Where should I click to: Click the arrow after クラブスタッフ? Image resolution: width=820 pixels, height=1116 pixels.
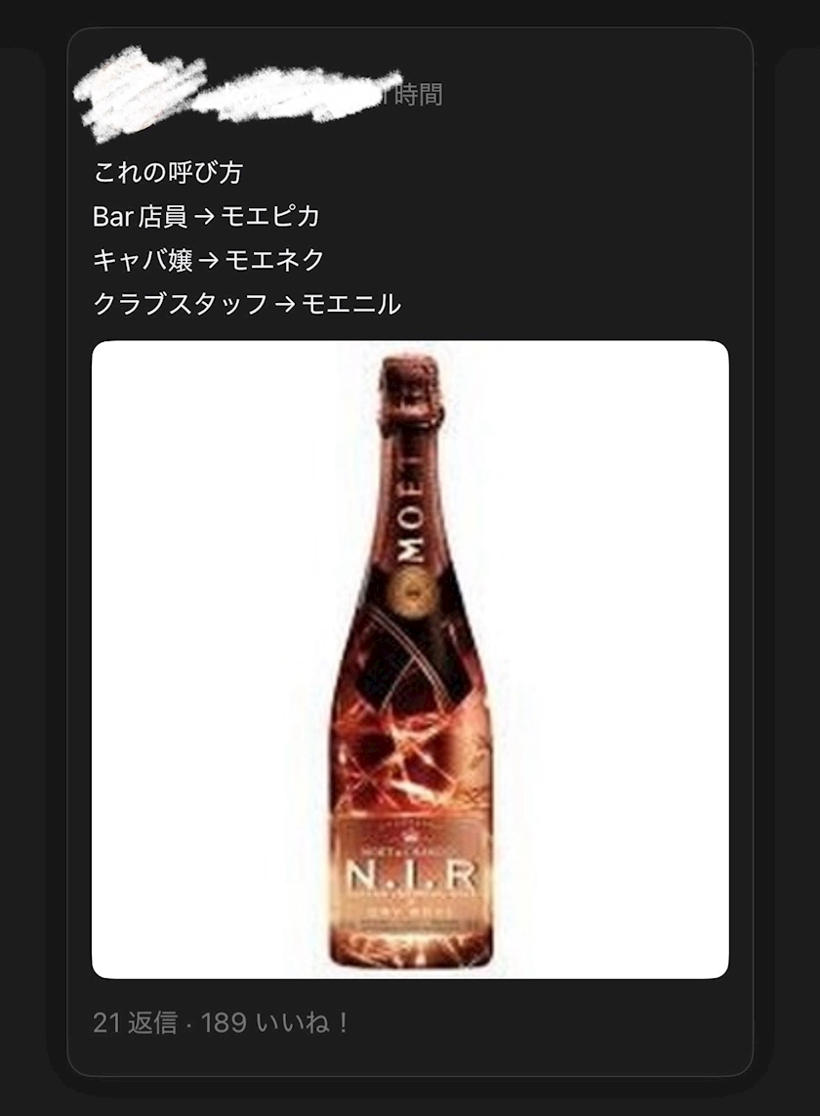(284, 305)
